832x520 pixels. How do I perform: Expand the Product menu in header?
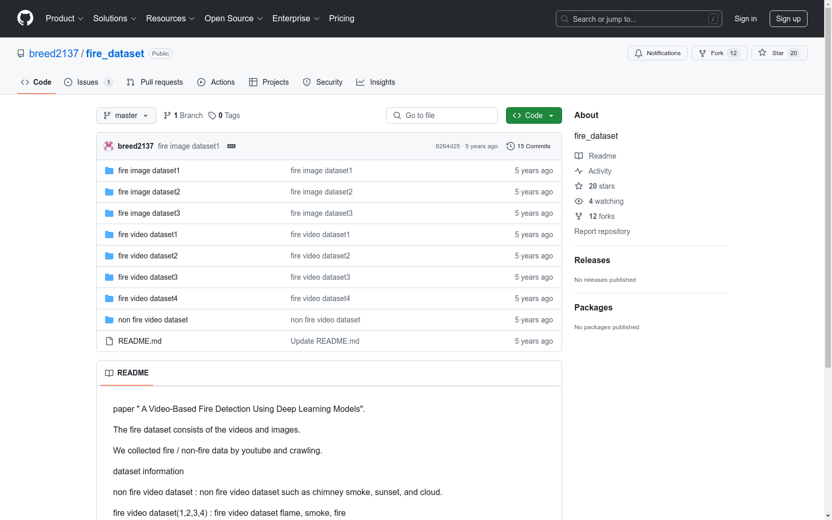pos(64,19)
